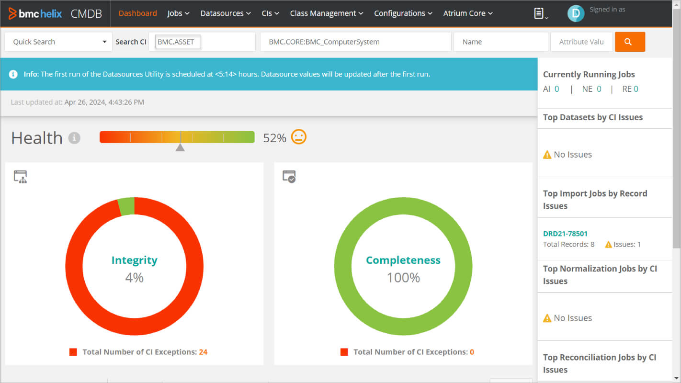The height and width of the screenshot is (383, 681).
Task: Click the NE running jobs count
Action: click(599, 89)
